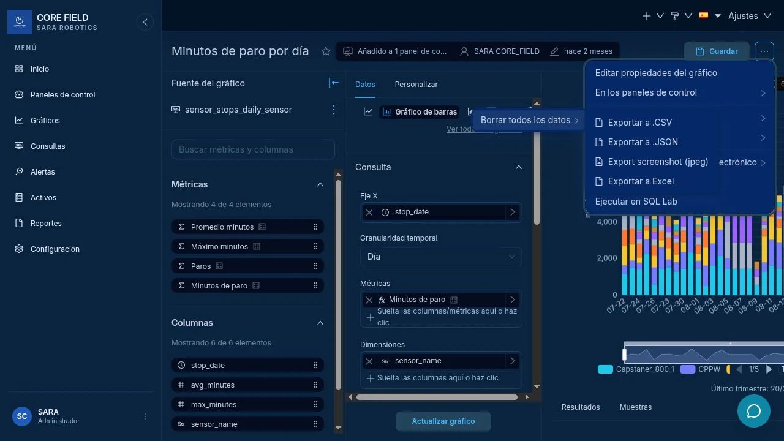This screenshot has width=784, height=441.
Task: Go to Gráficos in the sidebar
Action: pos(45,121)
